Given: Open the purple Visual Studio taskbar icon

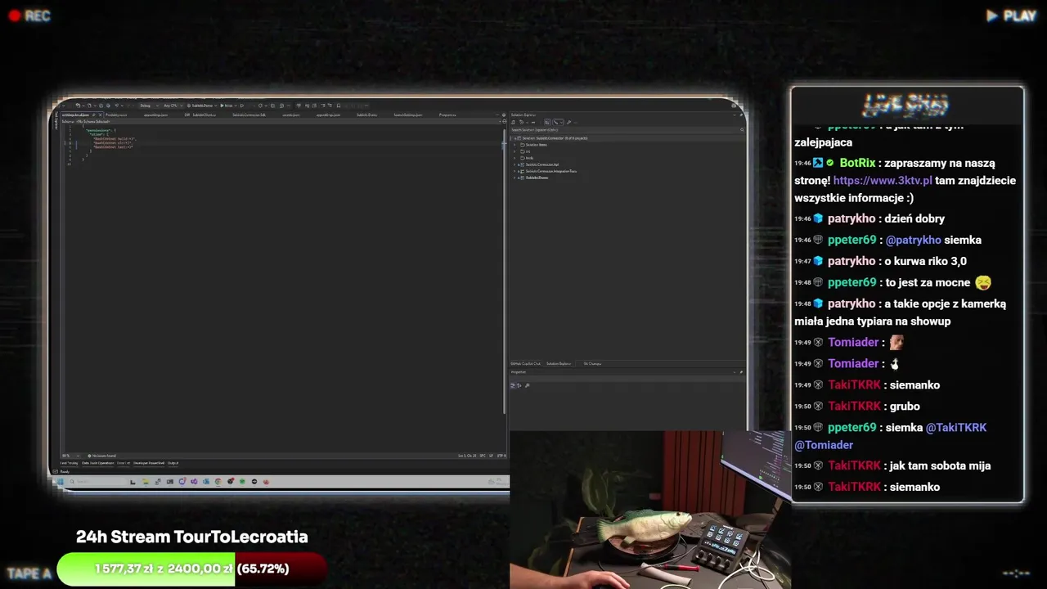Looking at the screenshot, I should (x=194, y=482).
